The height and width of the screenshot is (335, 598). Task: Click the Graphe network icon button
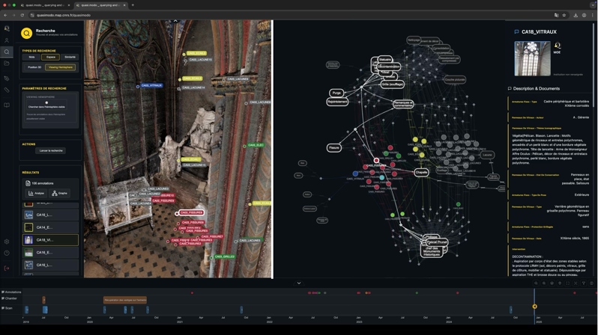[59, 193]
